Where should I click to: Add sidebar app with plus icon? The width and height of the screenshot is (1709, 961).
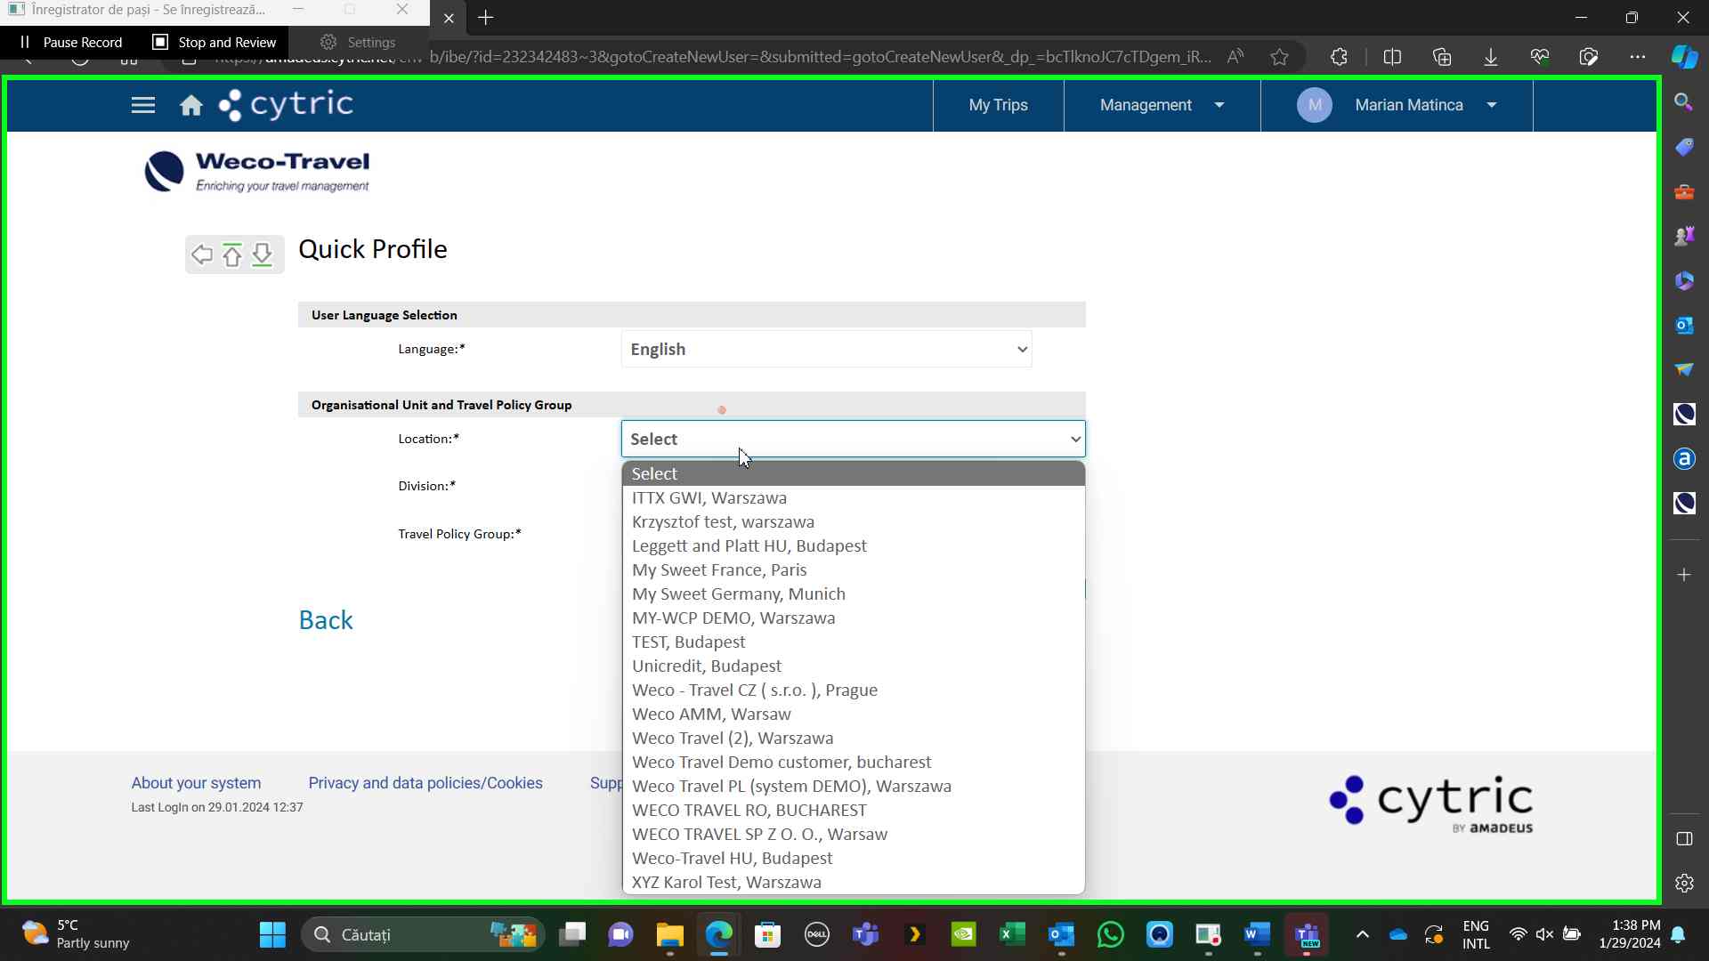coord(1683,575)
